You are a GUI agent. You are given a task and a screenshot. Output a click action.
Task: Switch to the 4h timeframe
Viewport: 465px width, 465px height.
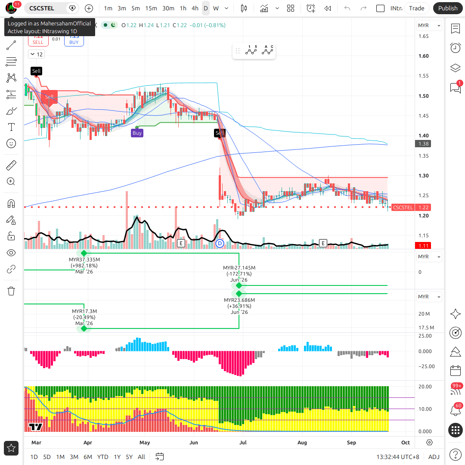pos(195,8)
